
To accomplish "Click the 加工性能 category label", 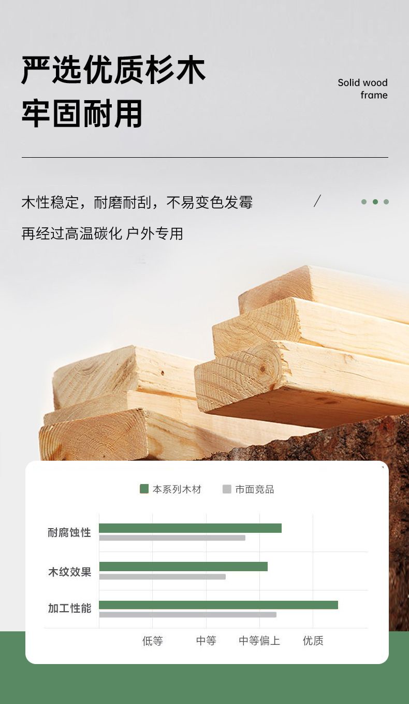I will point(69,609).
